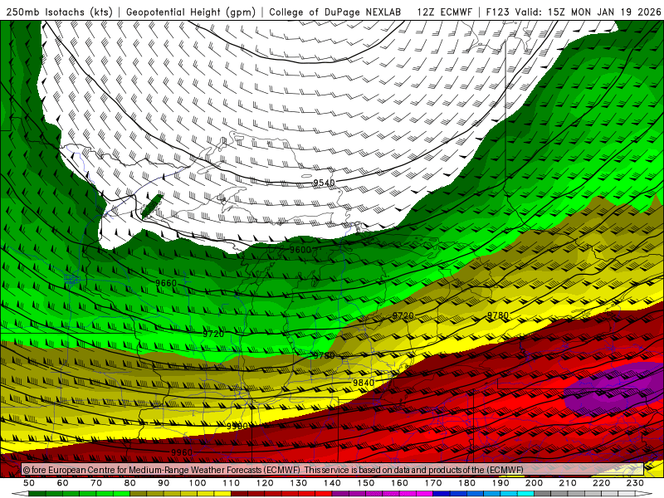Click 'F123 Valid: 15Z MON JAN 19 2026' text
The width and height of the screenshot is (664, 498).
[574, 12]
